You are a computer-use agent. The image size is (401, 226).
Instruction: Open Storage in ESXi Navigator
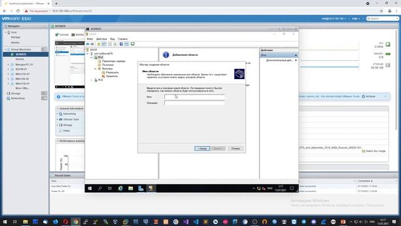(15, 94)
